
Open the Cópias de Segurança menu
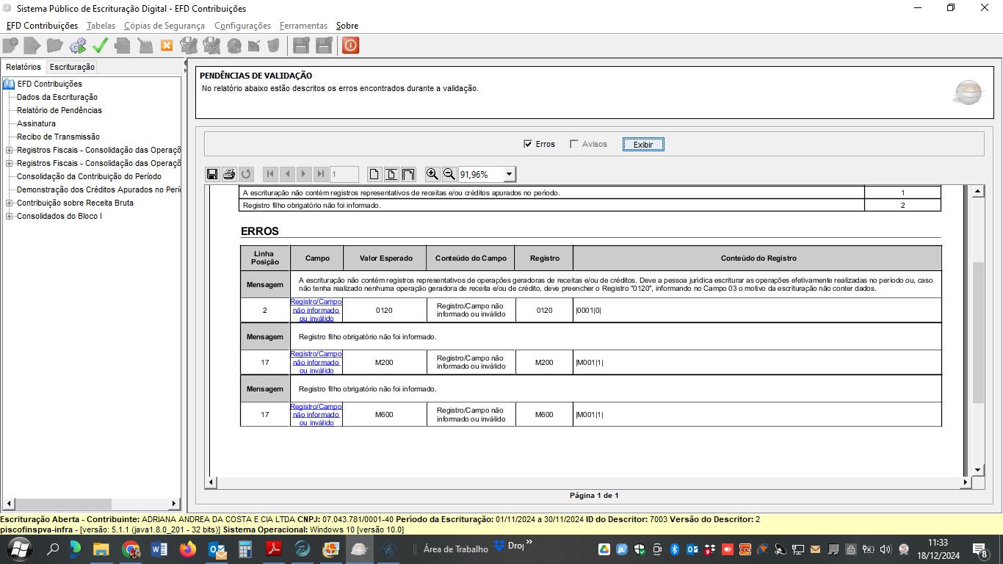pyautogui.click(x=164, y=26)
